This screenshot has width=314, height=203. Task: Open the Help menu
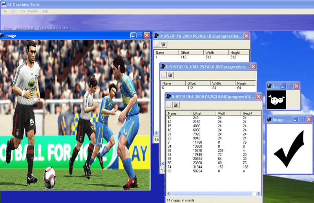click(x=45, y=11)
